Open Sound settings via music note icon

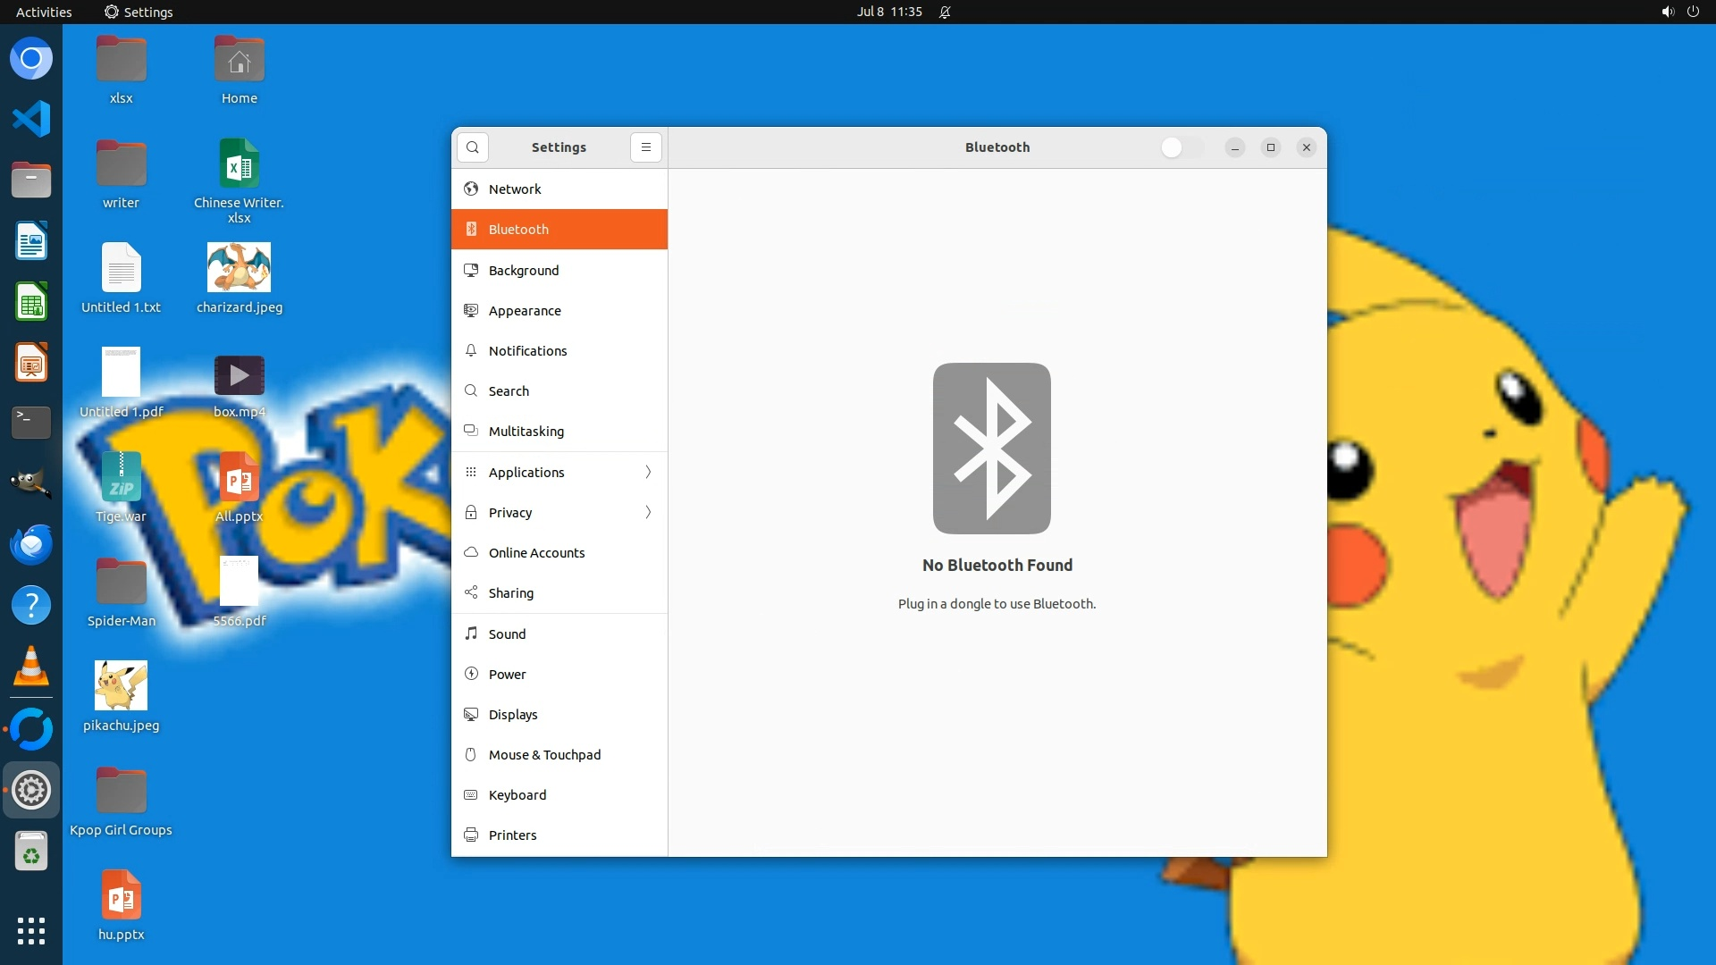(471, 634)
